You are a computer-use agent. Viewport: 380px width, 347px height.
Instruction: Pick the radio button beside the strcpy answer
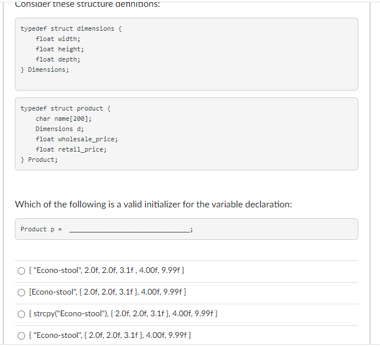tap(21, 314)
